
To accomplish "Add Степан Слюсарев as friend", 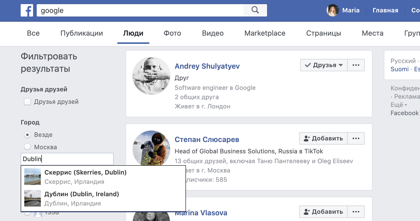I will pyautogui.click(x=323, y=138).
